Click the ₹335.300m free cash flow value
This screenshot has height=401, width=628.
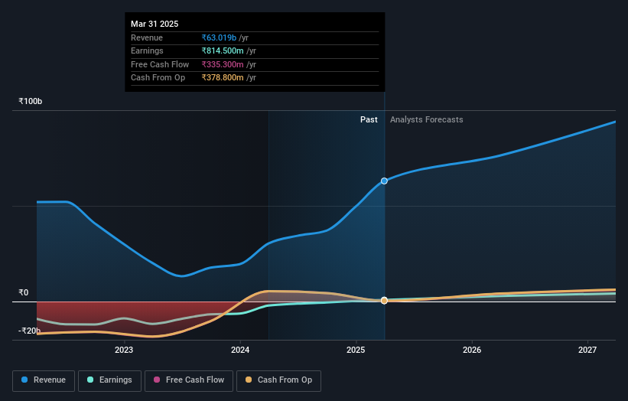[223, 64]
